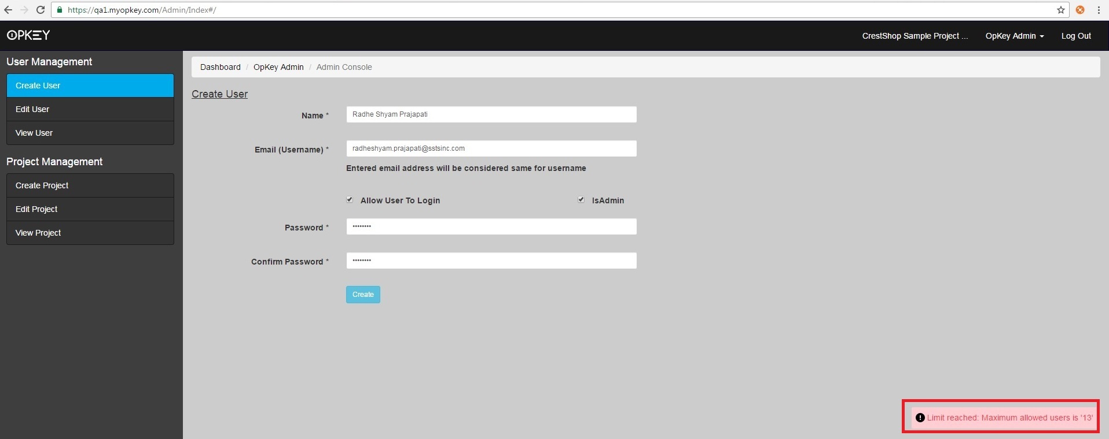Click the Create User page heading
The width and height of the screenshot is (1109, 439).
click(219, 94)
